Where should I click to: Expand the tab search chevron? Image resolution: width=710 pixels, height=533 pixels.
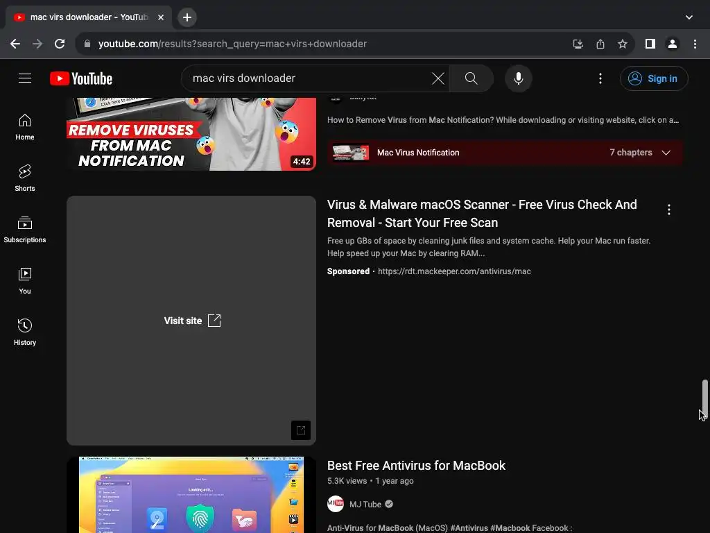pyautogui.click(x=689, y=17)
